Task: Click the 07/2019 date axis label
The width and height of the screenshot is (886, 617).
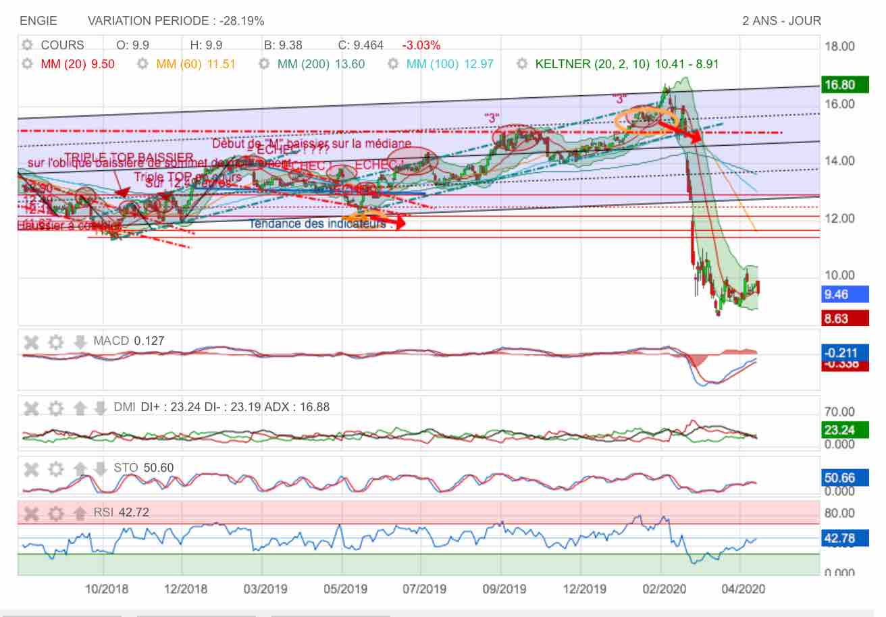Action: tap(425, 589)
